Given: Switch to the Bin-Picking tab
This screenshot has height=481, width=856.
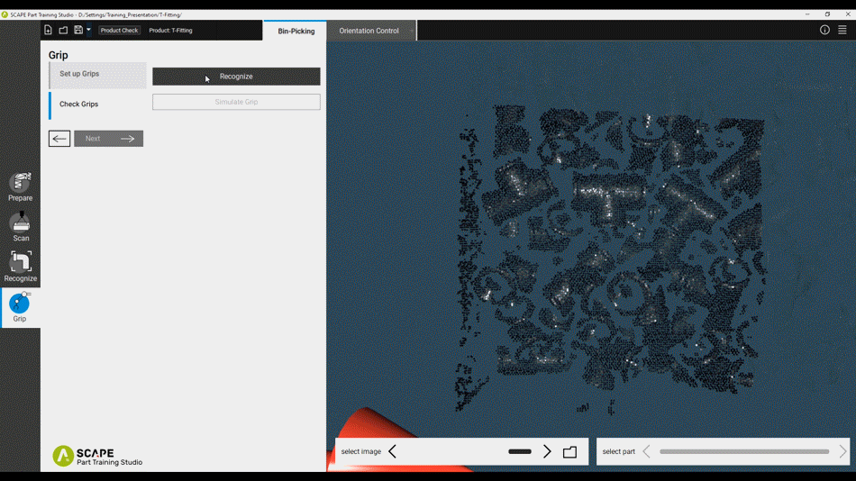Looking at the screenshot, I should 296,32.
